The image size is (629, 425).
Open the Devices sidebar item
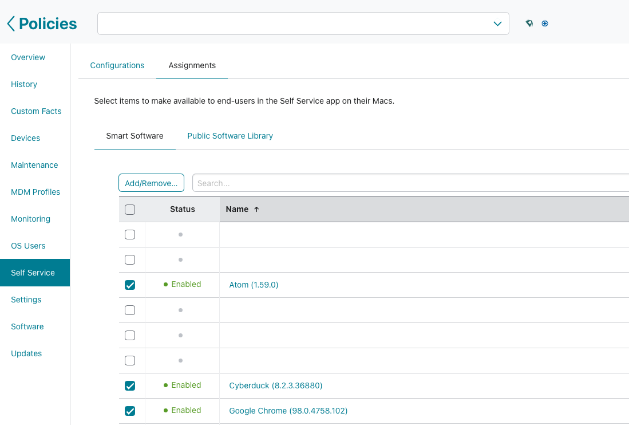click(25, 138)
